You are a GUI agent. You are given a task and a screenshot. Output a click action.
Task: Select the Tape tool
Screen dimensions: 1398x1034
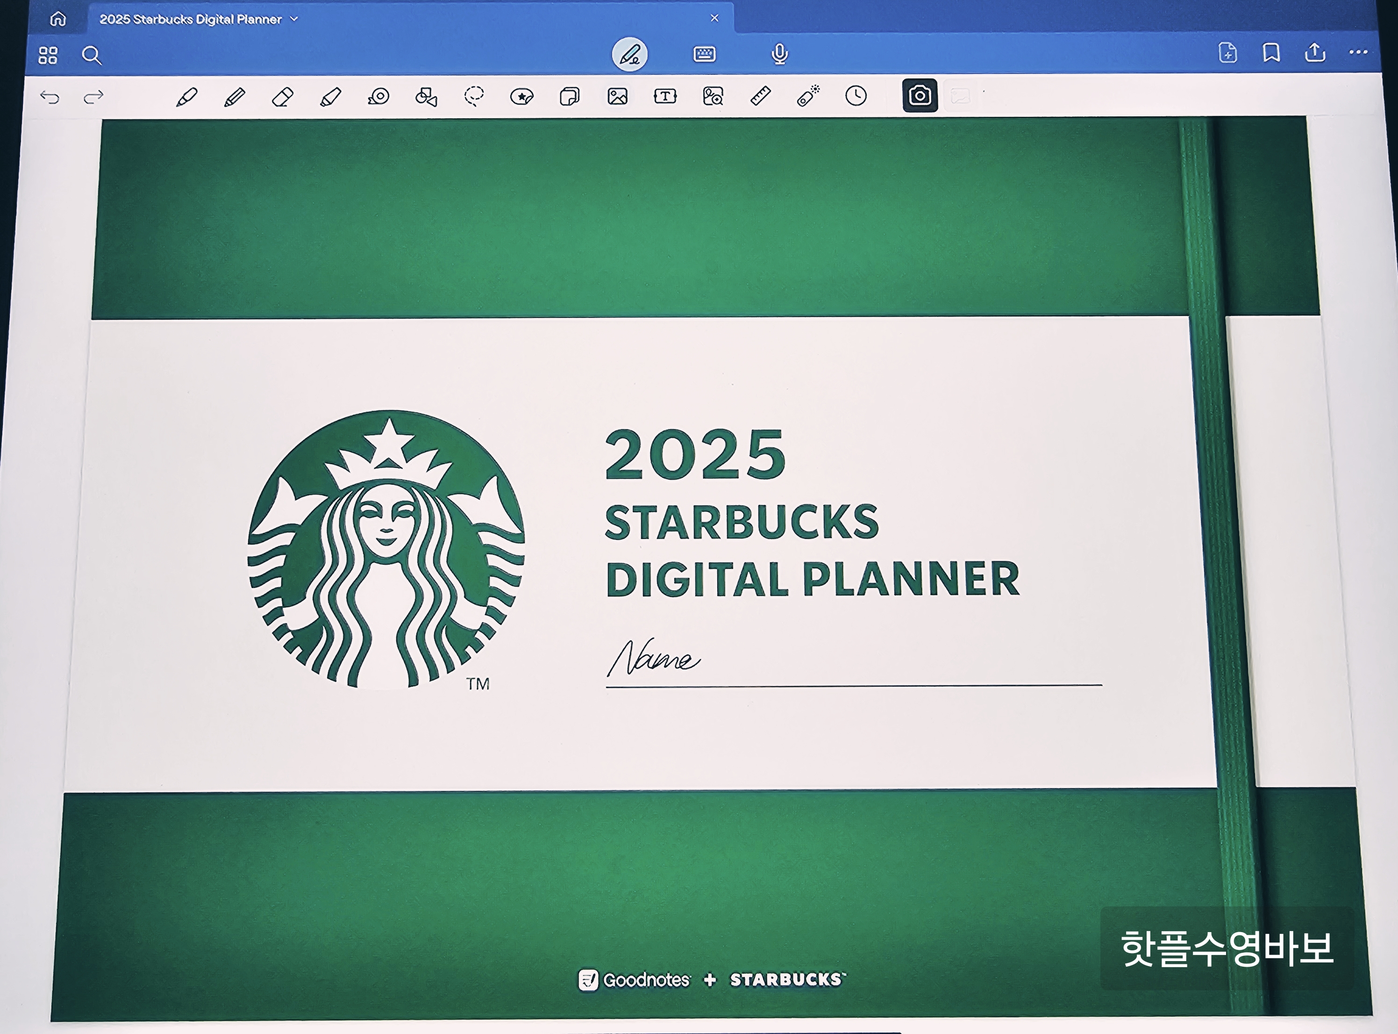tap(378, 96)
